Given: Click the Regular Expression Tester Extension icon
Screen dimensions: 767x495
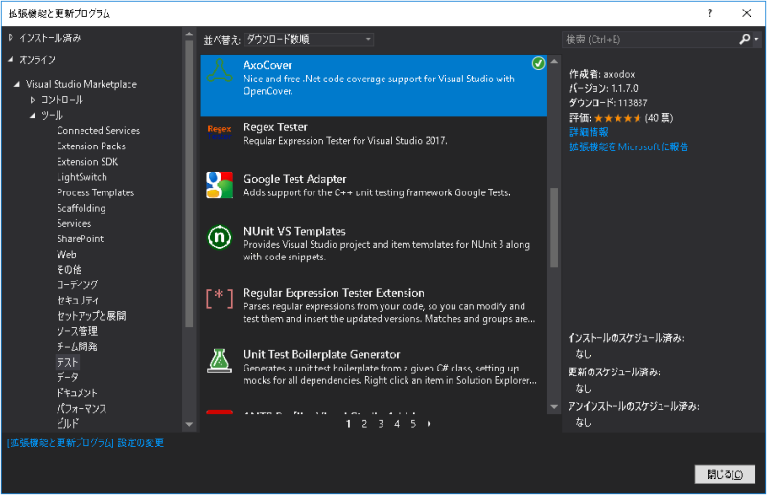Looking at the screenshot, I should [x=220, y=299].
